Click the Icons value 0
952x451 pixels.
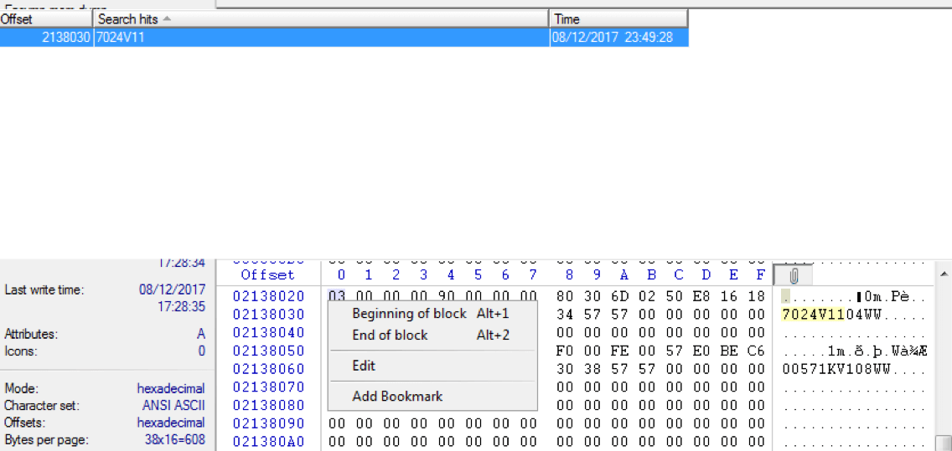pyautogui.click(x=202, y=351)
